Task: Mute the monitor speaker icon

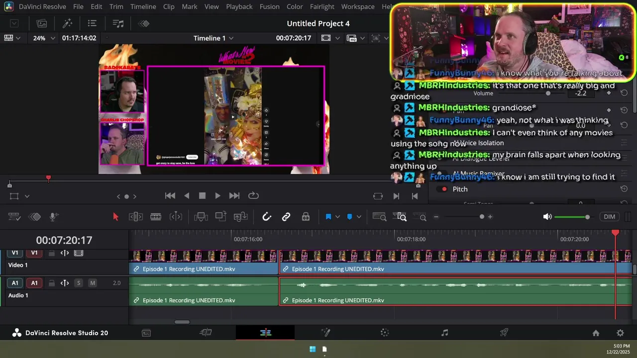Action: pyautogui.click(x=547, y=217)
